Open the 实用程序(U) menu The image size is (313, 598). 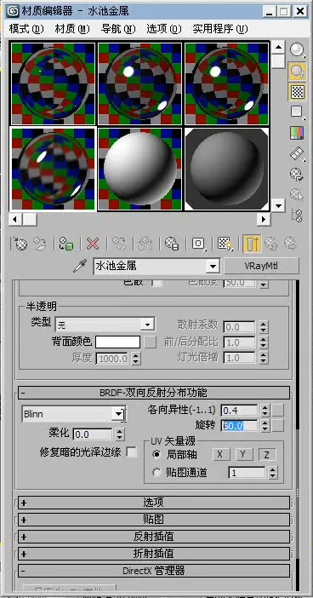pos(220,29)
